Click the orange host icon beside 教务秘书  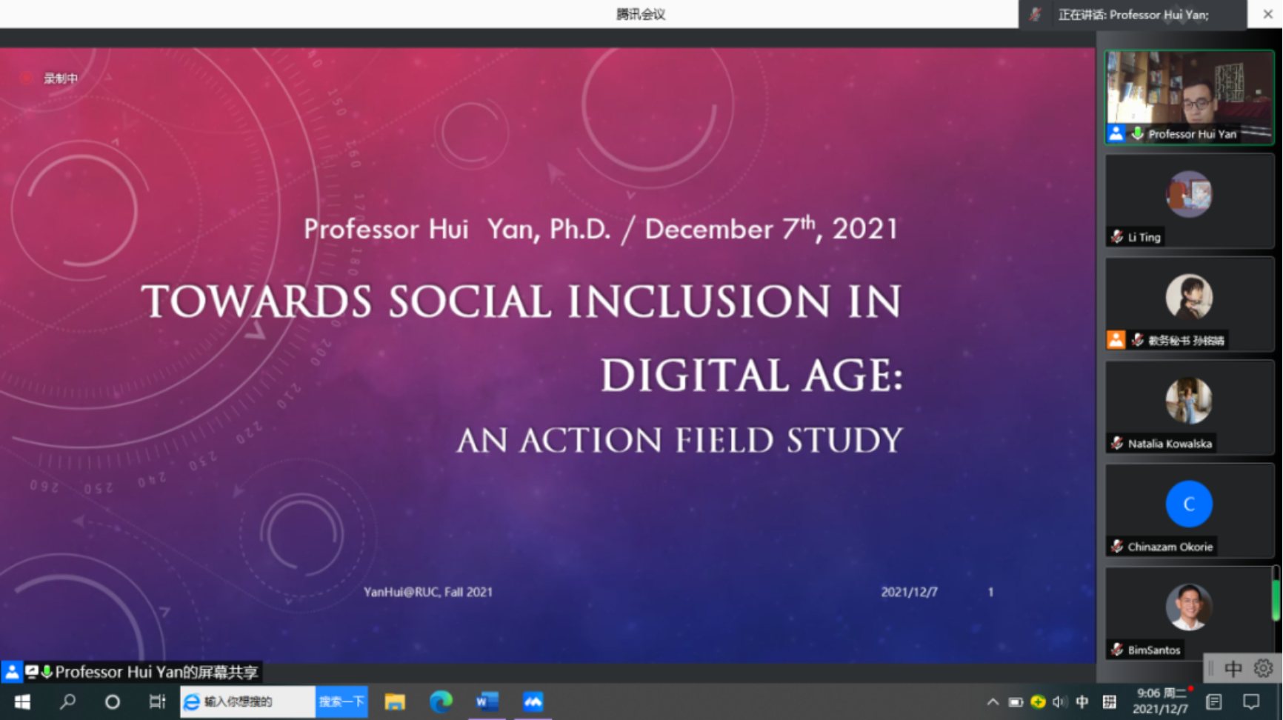point(1116,340)
